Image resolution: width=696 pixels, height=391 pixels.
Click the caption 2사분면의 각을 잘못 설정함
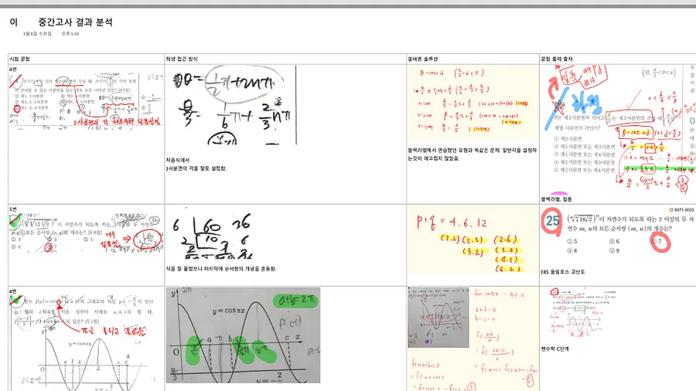click(x=196, y=168)
